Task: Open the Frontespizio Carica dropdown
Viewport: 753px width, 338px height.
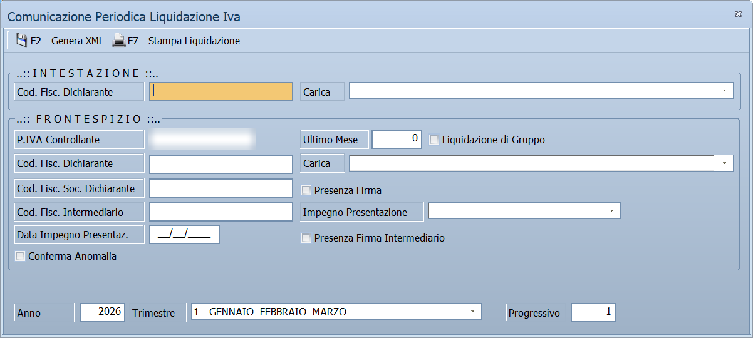Action: tap(724, 163)
